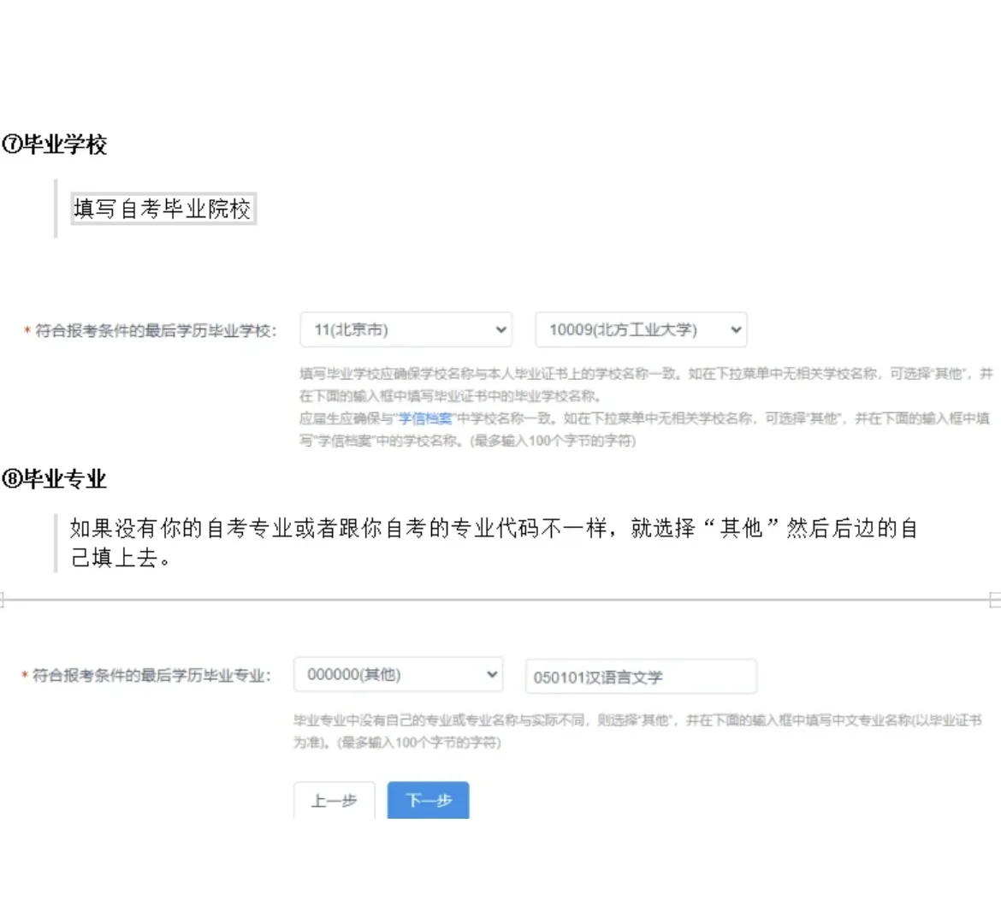Click the red asterisk before the school field

pos(26,329)
